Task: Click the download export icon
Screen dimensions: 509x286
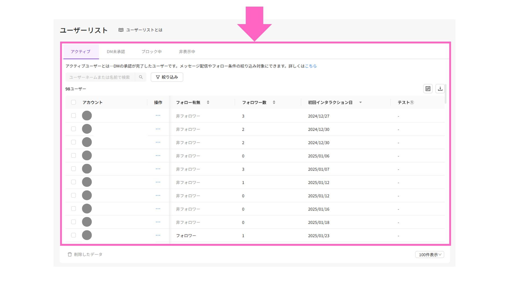Action: pos(440,89)
